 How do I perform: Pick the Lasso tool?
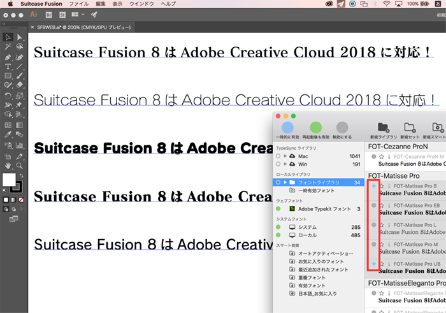[x=19, y=47]
